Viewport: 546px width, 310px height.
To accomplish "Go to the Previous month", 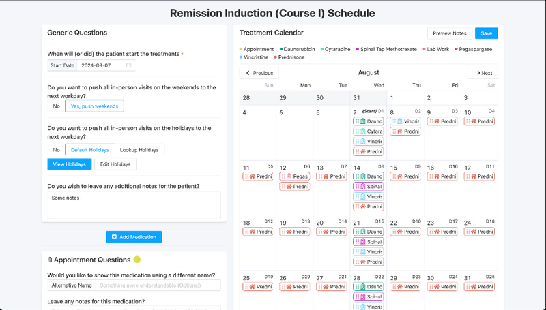I will (259, 73).
